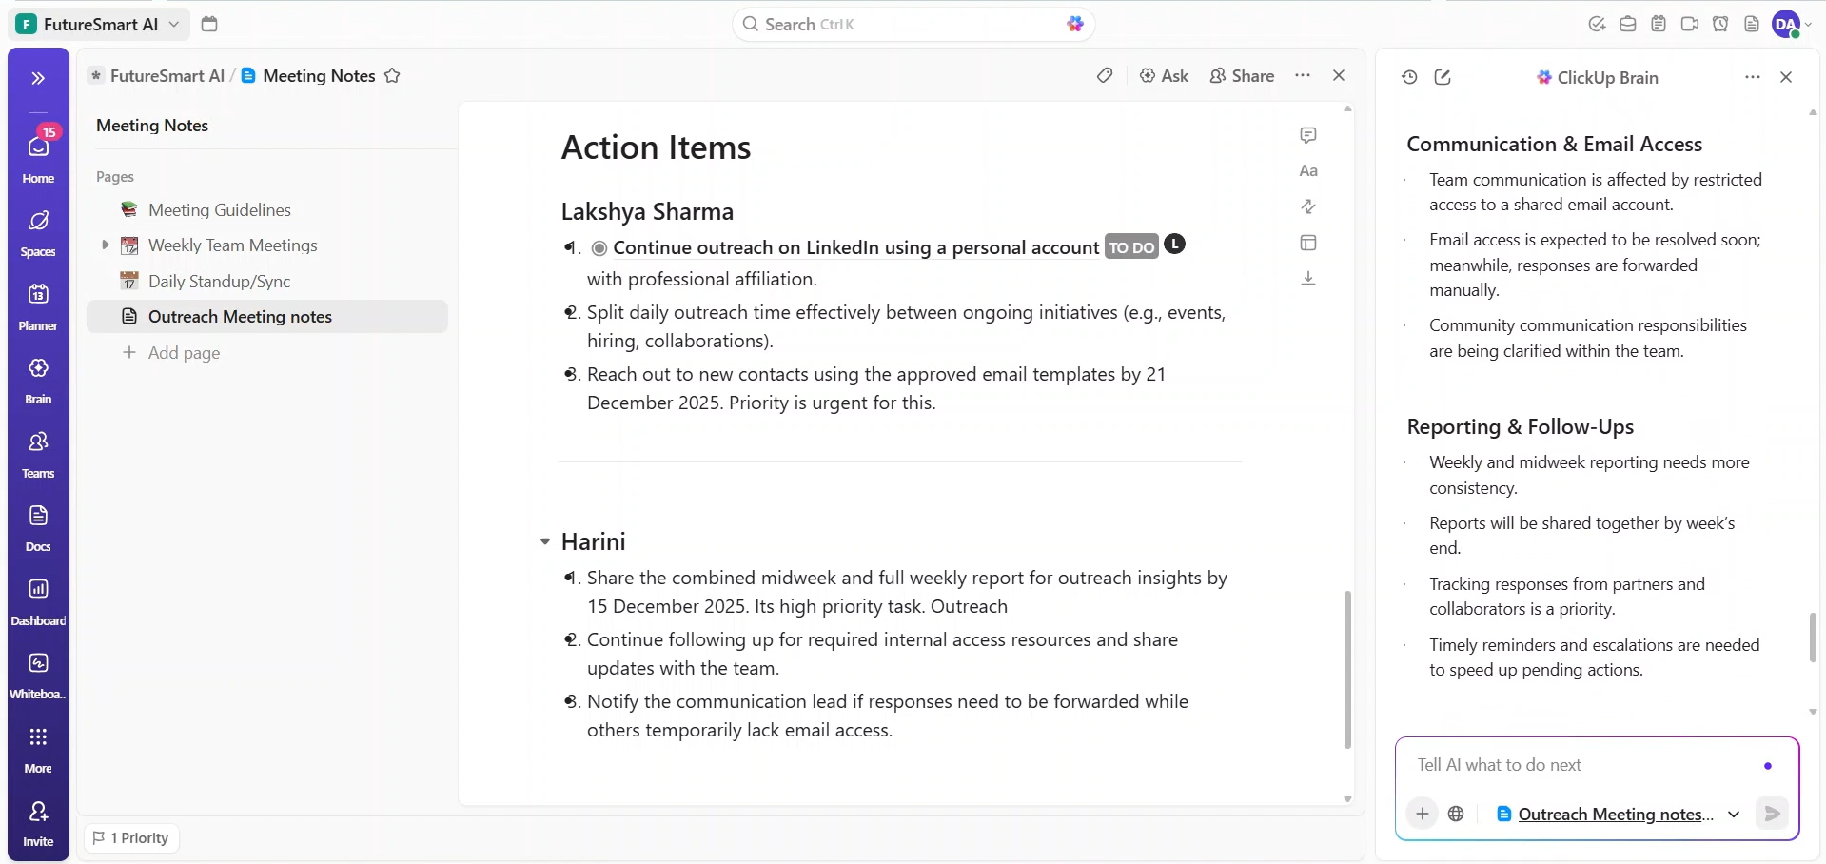The image size is (1826, 864).
Task: Start a new Brain chat with the pencil icon
Action: click(x=1443, y=77)
